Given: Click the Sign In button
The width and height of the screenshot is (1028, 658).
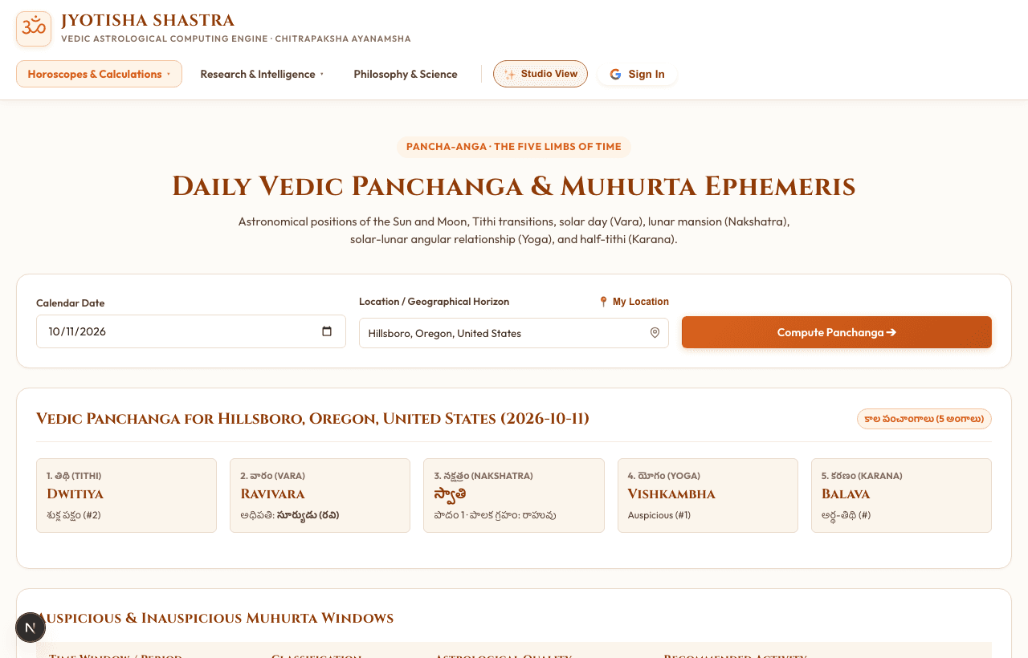Looking at the screenshot, I should [x=638, y=74].
